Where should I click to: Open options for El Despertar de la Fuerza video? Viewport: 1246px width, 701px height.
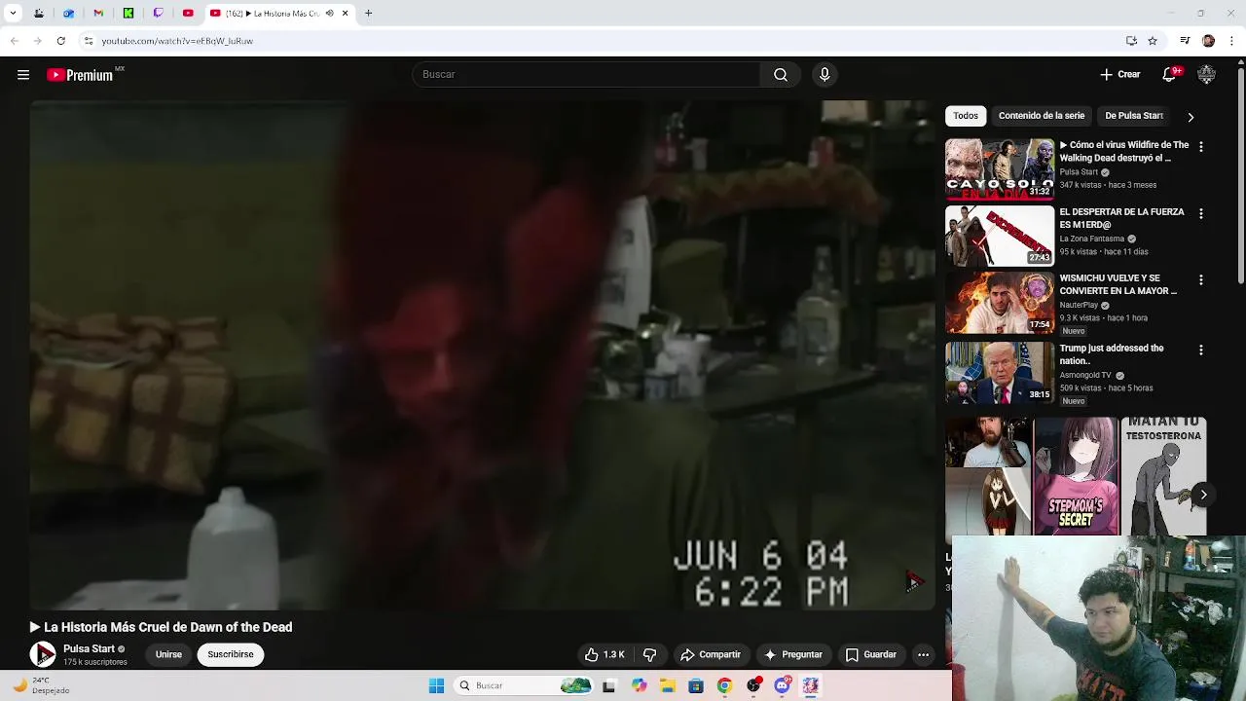(x=1201, y=213)
